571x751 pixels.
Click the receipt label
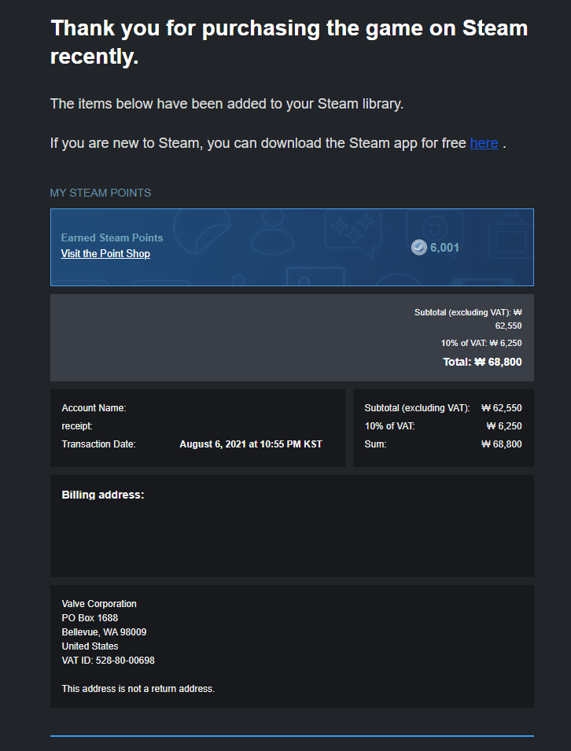pos(76,425)
